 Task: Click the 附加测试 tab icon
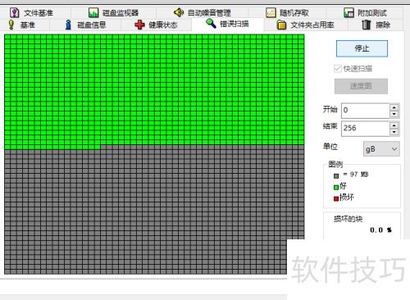pyautogui.click(x=348, y=12)
